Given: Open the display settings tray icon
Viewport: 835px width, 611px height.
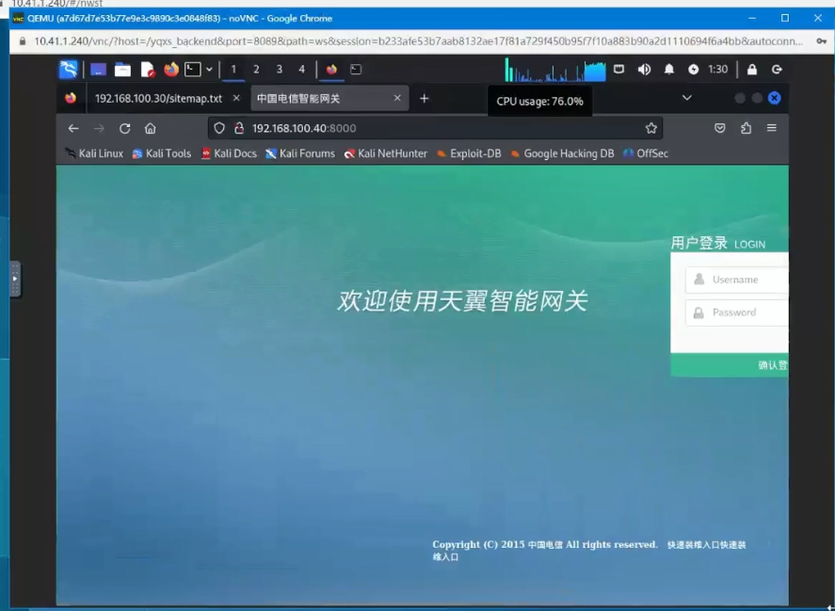Looking at the screenshot, I should [618, 70].
